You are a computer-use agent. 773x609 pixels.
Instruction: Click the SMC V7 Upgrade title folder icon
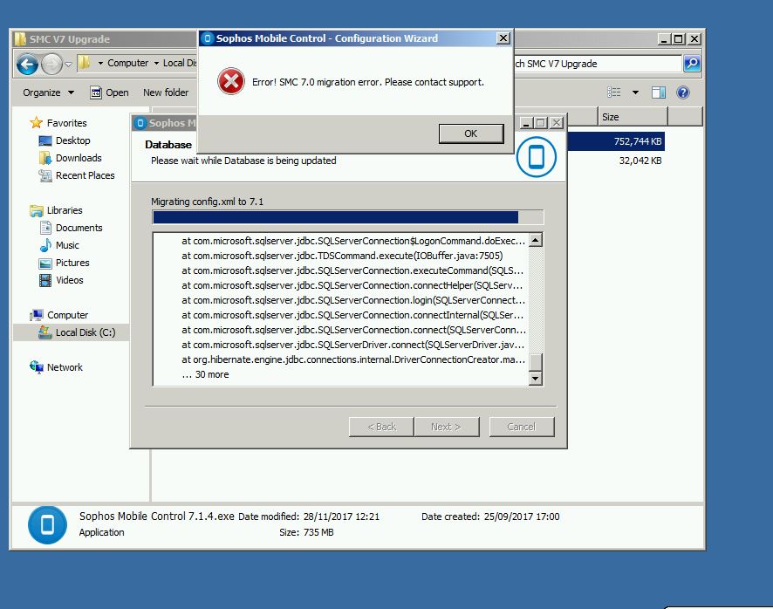click(x=20, y=39)
